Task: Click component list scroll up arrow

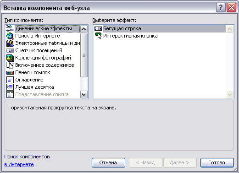Action: click(84, 29)
